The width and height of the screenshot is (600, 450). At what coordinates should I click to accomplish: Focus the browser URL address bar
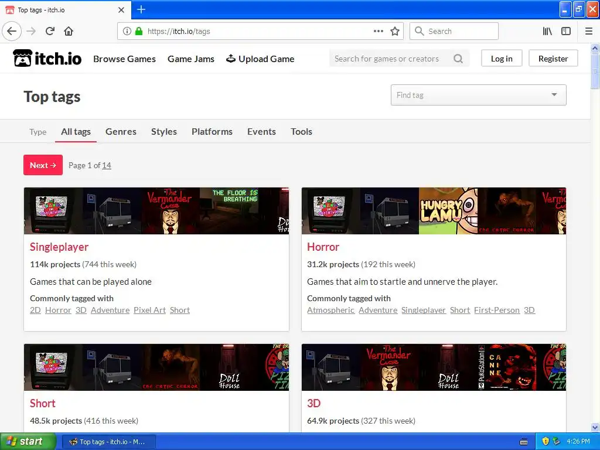point(260,31)
